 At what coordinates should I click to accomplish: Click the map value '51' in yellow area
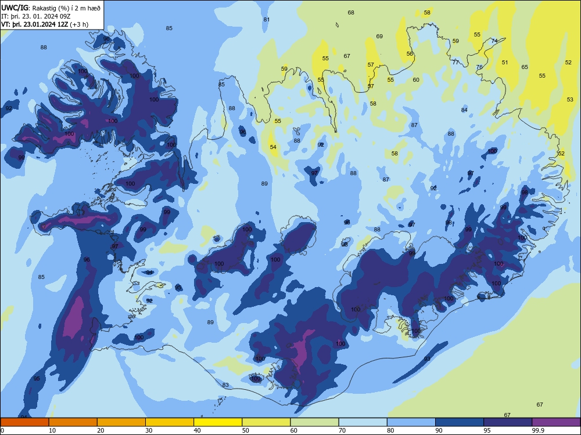coord(505,62)
